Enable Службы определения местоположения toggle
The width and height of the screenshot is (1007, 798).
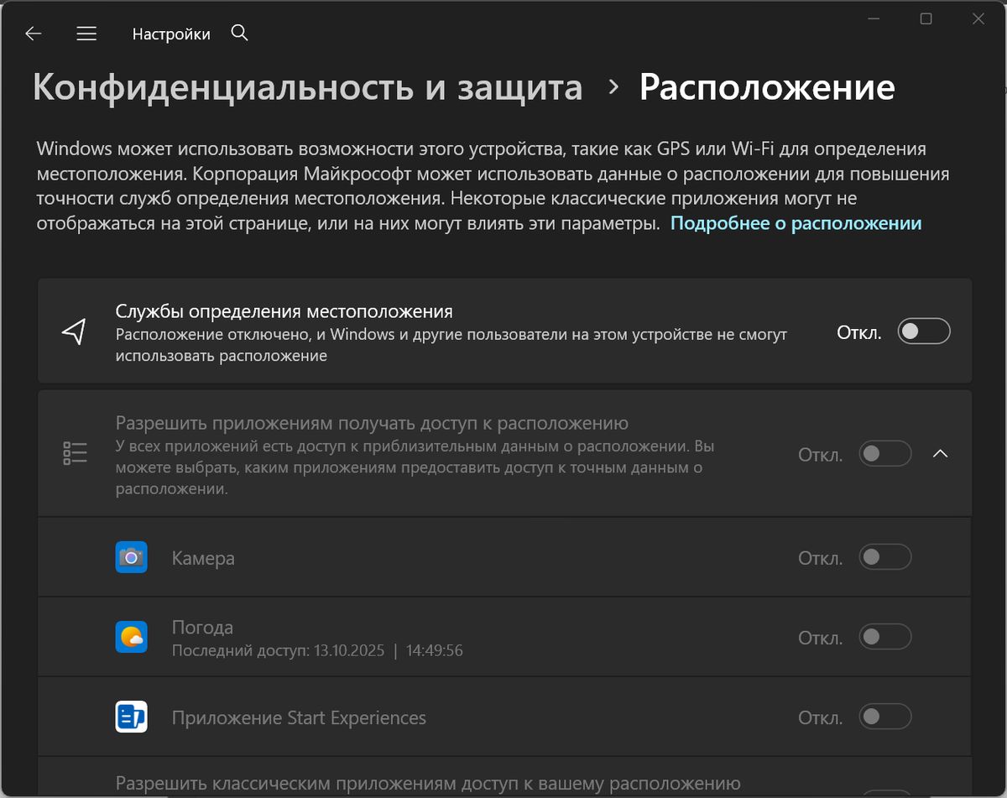[923, 331]
